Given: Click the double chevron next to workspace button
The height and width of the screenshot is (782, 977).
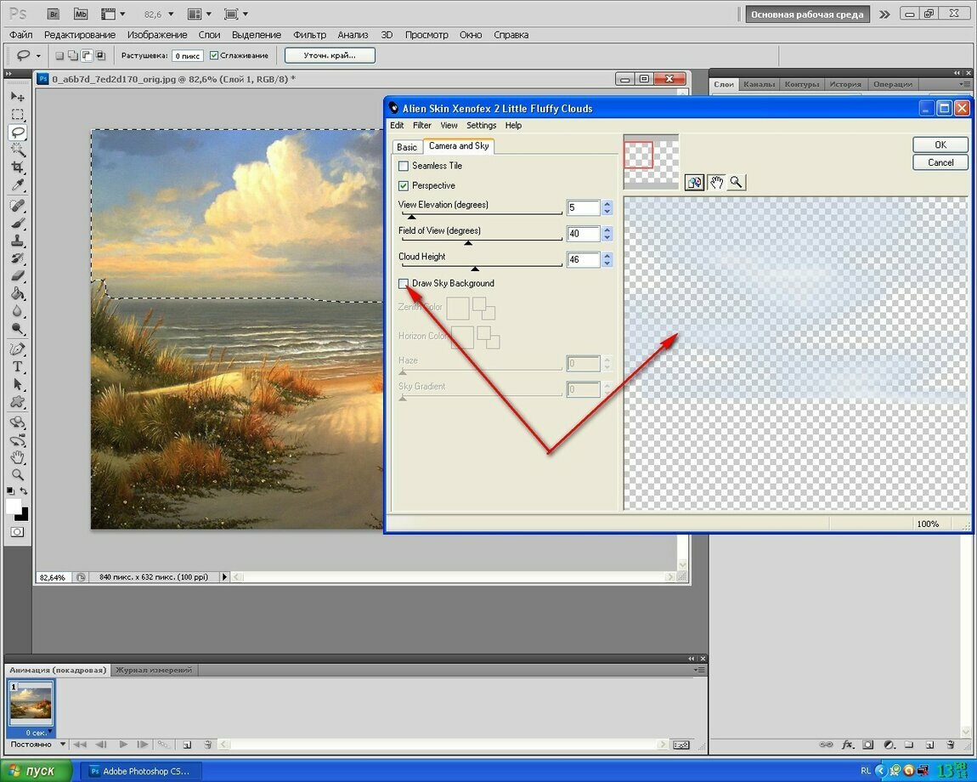Looking at the screenshot, I should point(884,14).
